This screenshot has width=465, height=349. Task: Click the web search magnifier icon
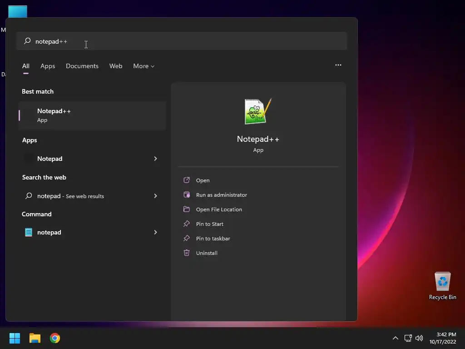(29, 196)
